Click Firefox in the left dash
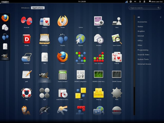The height and width of the screenshot is (123, 164). pyautogui.click(x=5, y=18)
